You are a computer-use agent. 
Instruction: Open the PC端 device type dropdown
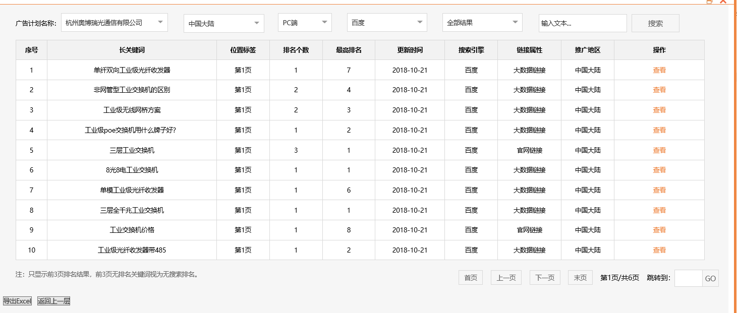click(x=304, y=23)
